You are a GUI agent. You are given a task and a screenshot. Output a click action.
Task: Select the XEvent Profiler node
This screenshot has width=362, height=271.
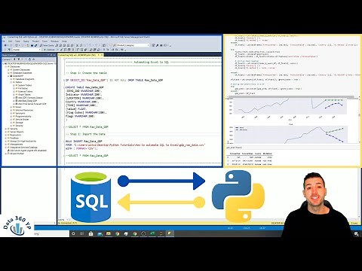[x=17, y=154]
